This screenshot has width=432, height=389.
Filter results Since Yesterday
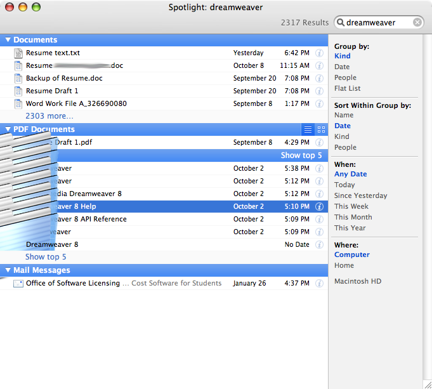pyautogui.click(x=361, y=195)
